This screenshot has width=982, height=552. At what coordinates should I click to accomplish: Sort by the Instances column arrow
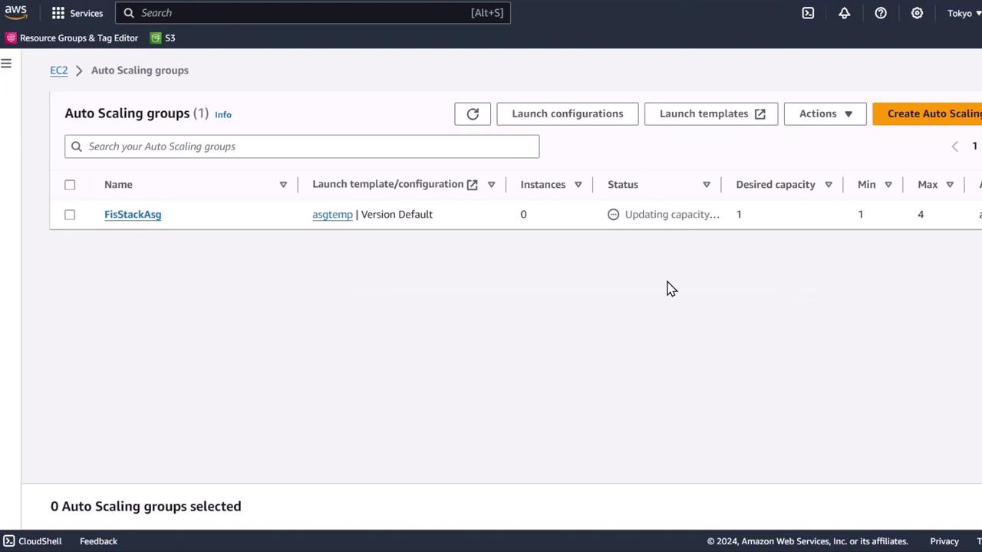578,185
